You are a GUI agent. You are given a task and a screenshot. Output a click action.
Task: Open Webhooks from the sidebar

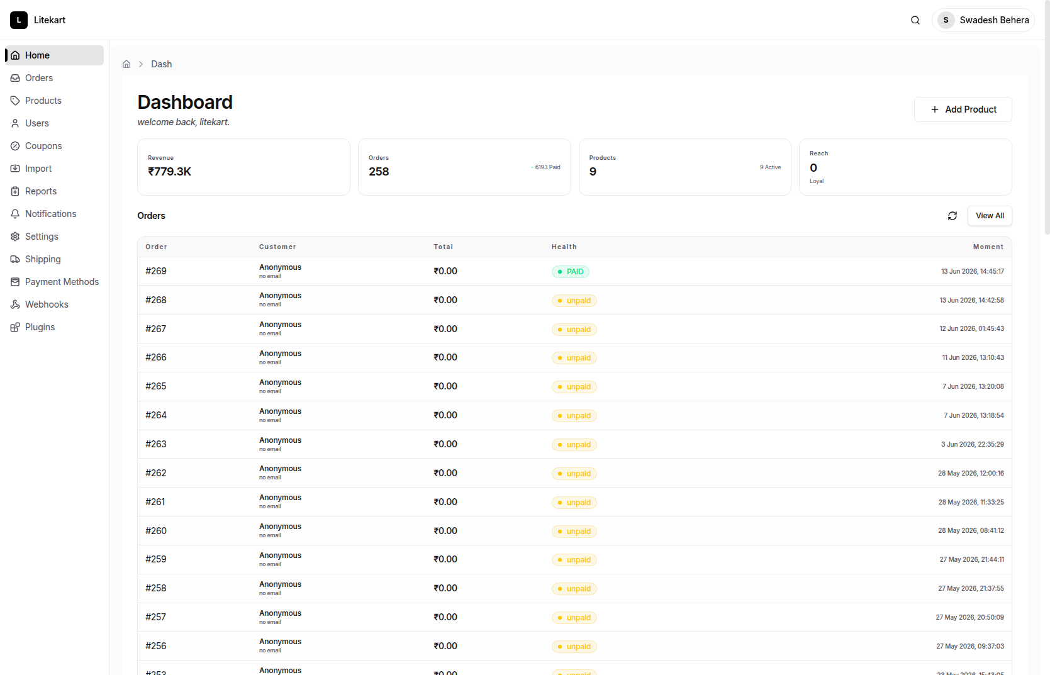54,304
